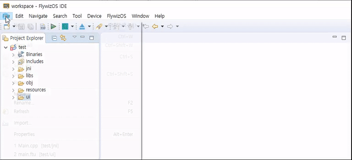Open the dropdown next to the green chip icon

[x=72, y=26]
